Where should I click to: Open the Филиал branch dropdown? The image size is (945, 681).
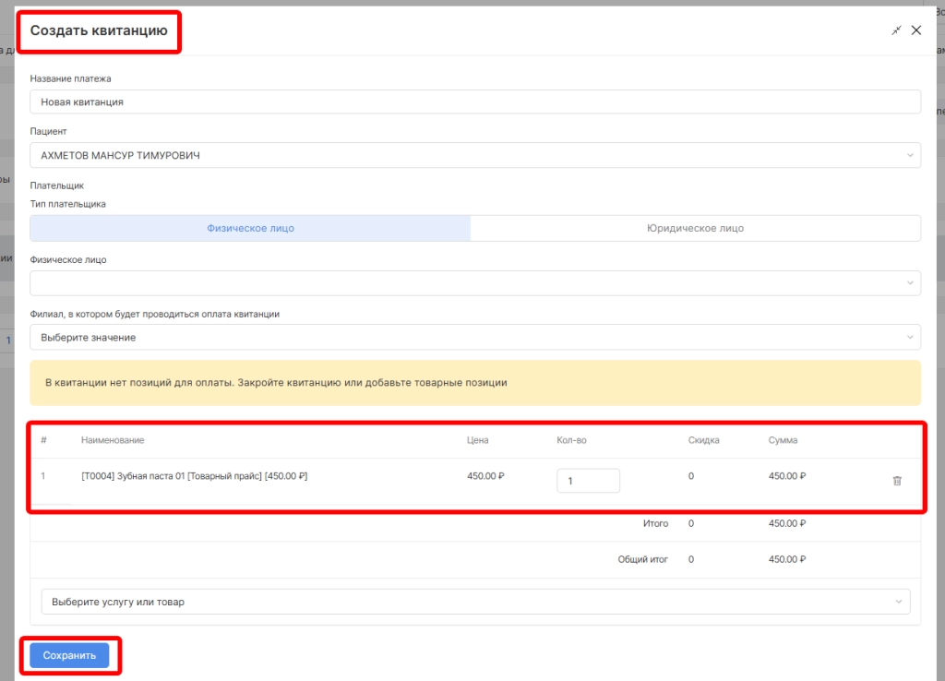click(474, 338)
